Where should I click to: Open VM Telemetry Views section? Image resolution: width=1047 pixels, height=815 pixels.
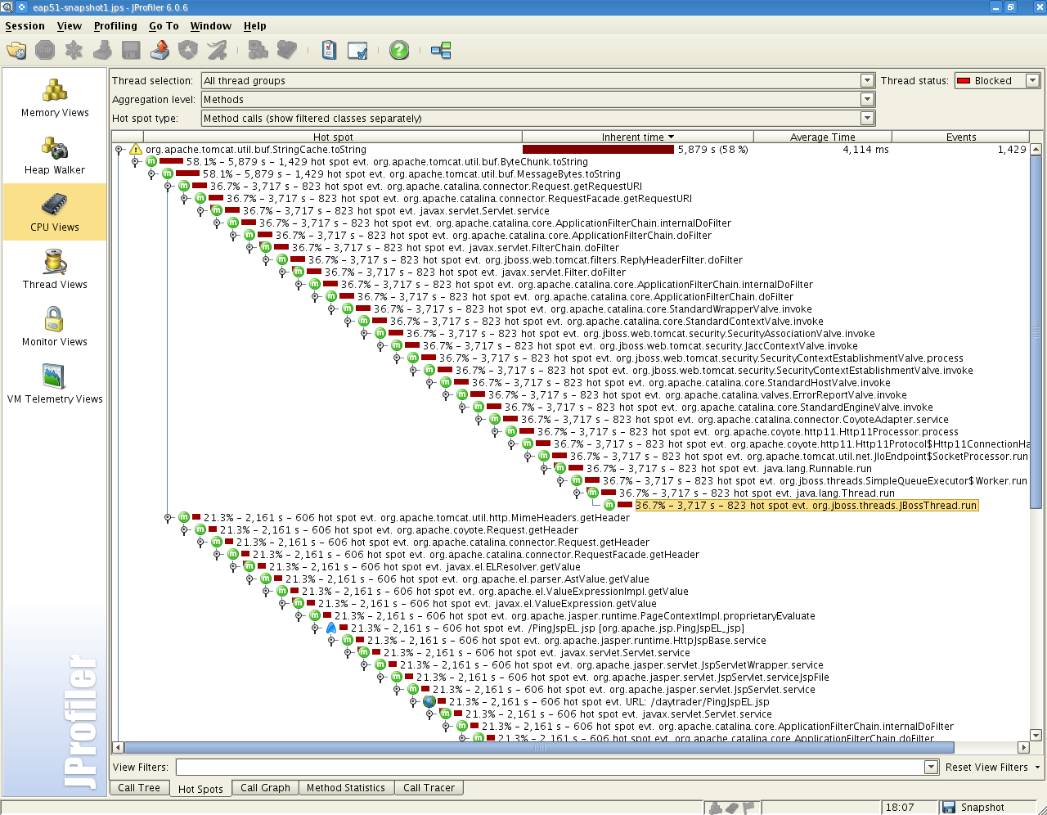click(x=55, y=385)
